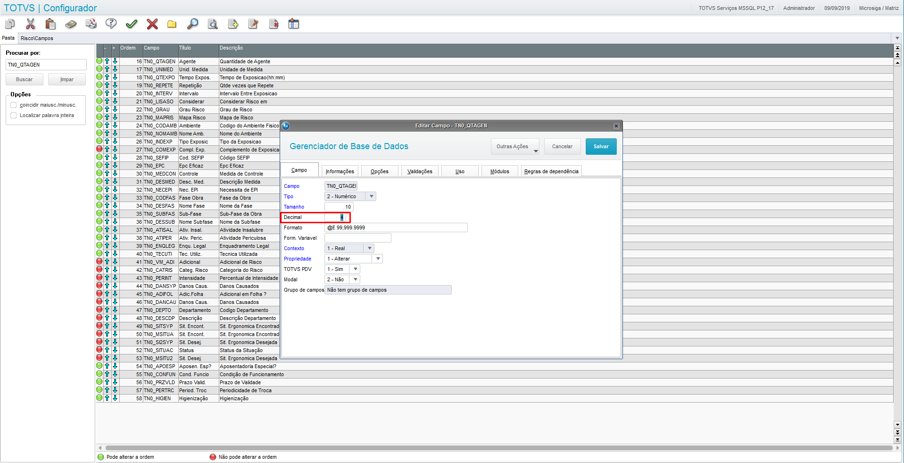Click the Buscar button
The height and width of the screenshot is (463, 904).
[25, 79]
